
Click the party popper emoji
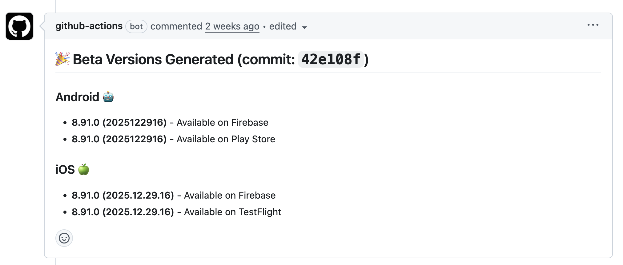[62, 59]
